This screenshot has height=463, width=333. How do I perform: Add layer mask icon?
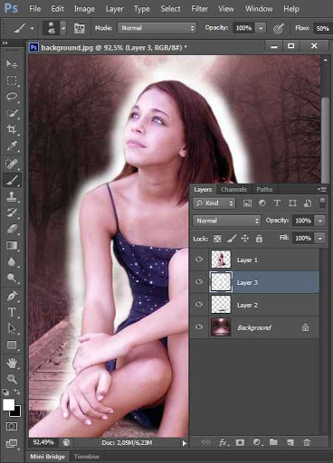(240, 442)
